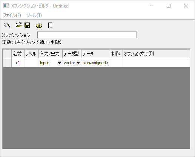Viewport: 195px width, 157px height.
Task: Click the オプション文字列 cell for x1
Action: tap(156, 63)
